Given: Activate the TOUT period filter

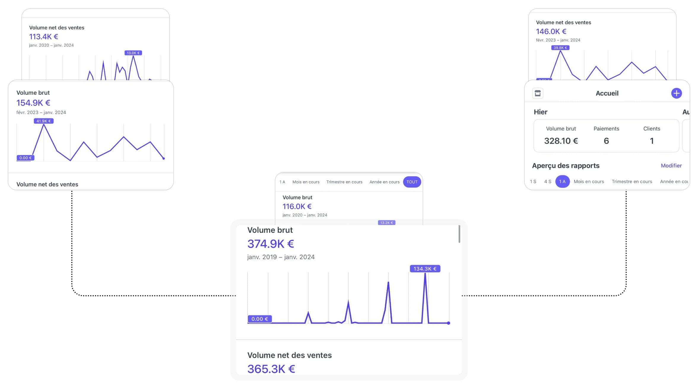Looking at the screenshot, I should click(x=412, y=182).
